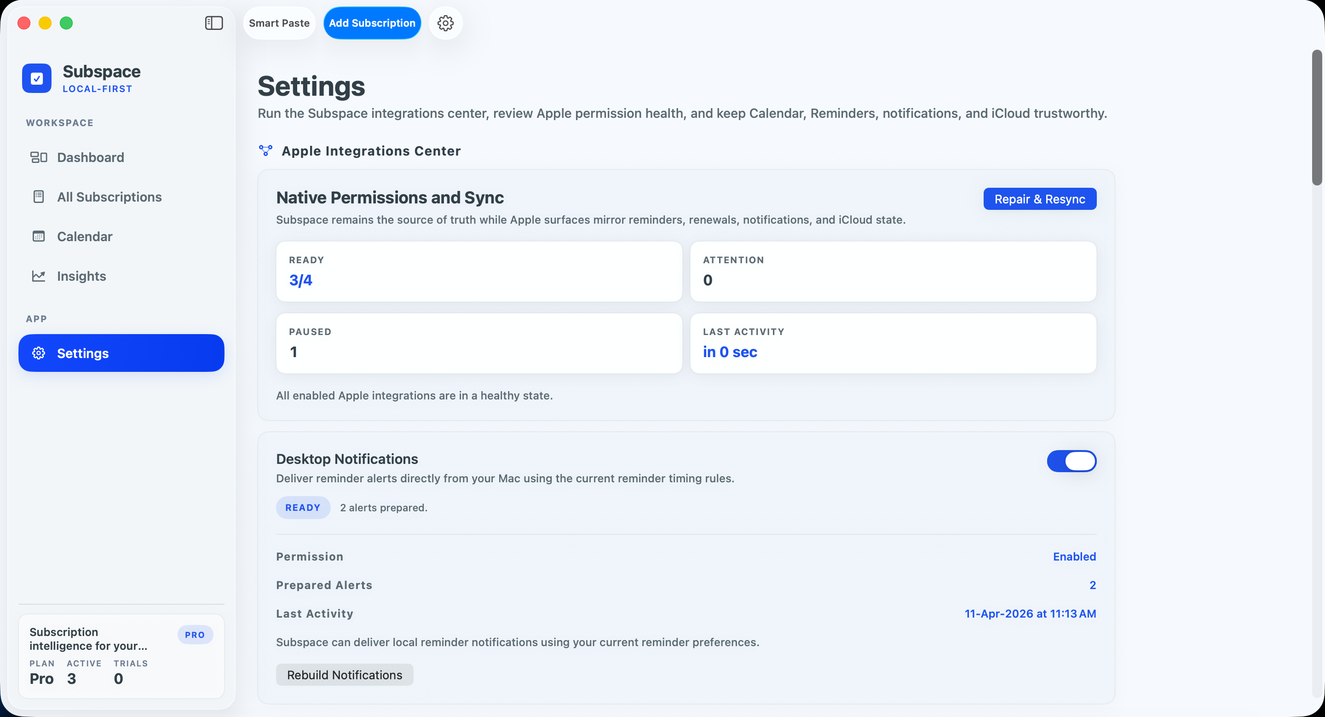Click the Apple Integrations Center icon

tap(266, 150)
